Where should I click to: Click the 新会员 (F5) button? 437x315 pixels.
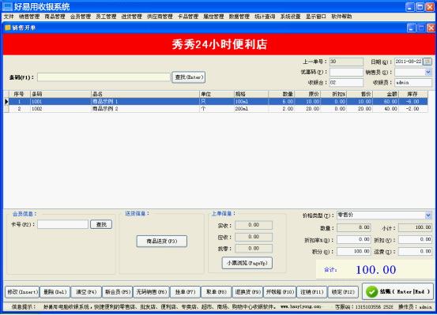click(117, 292)
